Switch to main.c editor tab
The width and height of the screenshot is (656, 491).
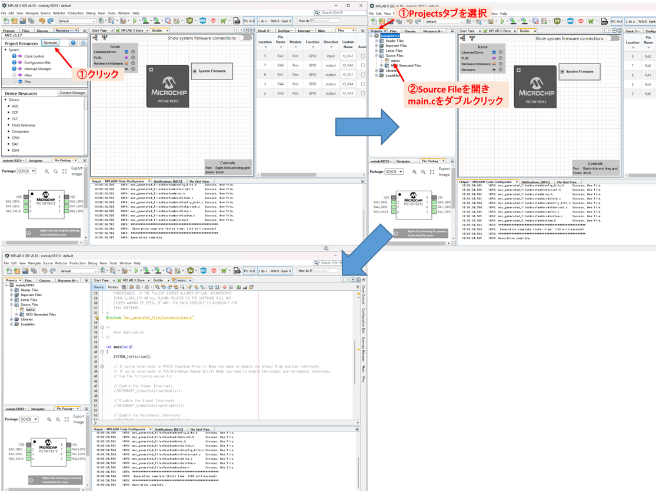(x=181, y=280)
